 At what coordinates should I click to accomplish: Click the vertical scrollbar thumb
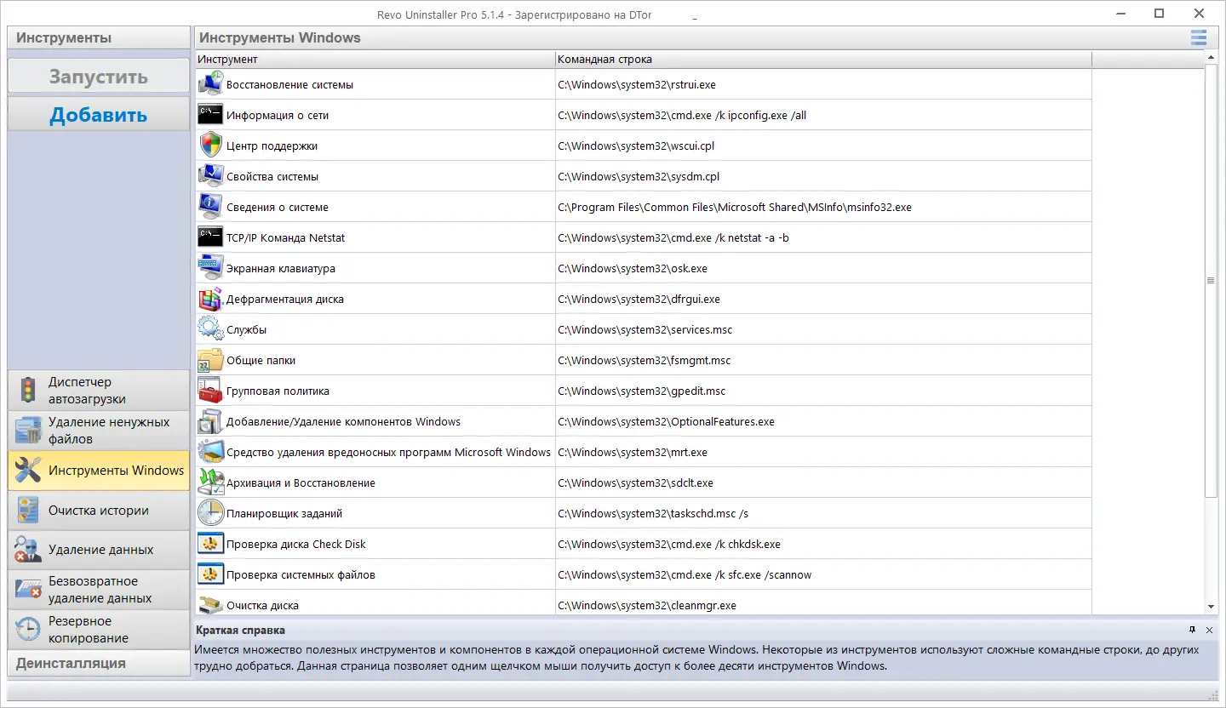click(1211, 282)
